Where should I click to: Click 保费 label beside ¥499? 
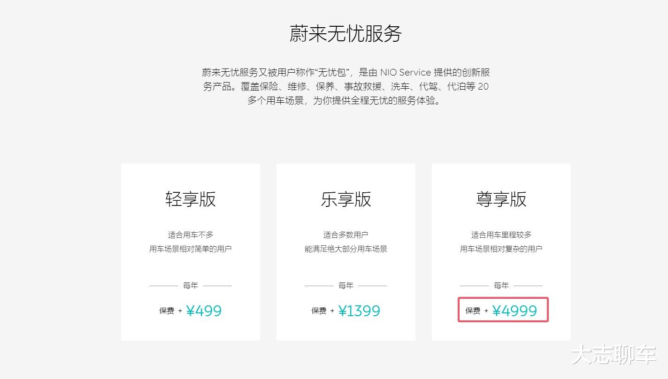167,311
